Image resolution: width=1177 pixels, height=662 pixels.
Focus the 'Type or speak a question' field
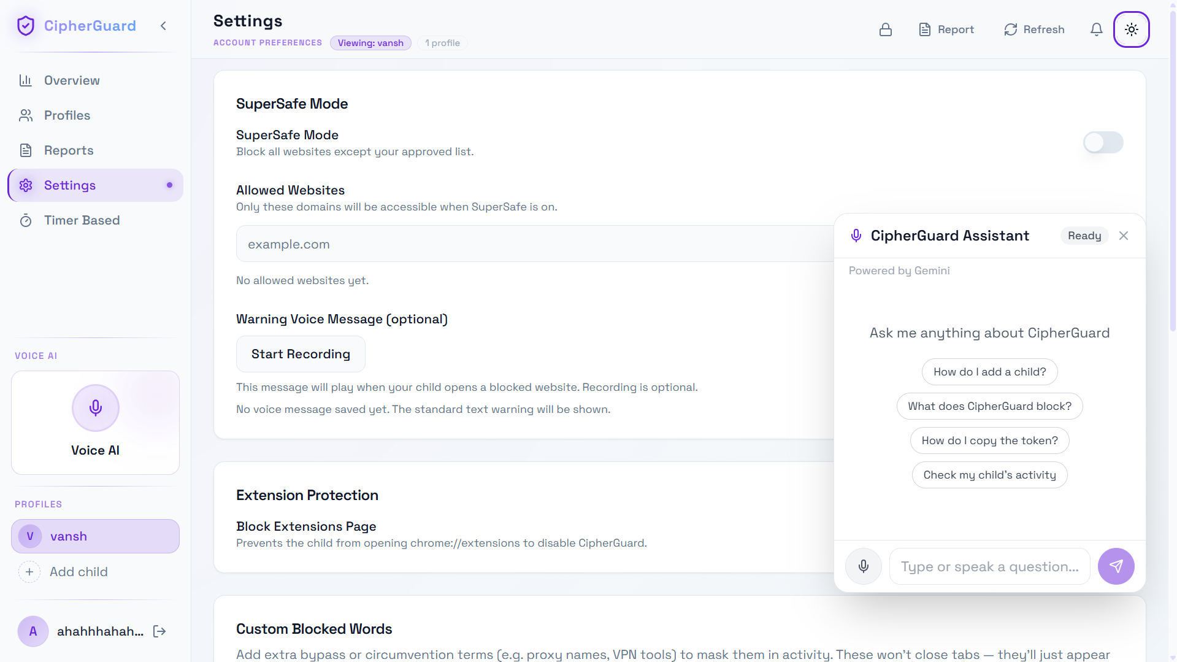pos(990,566)
